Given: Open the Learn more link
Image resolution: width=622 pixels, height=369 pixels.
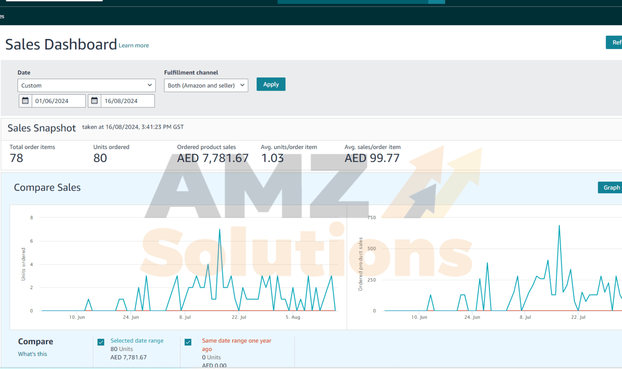Looking at the screenshot, I should click(134, 45).
